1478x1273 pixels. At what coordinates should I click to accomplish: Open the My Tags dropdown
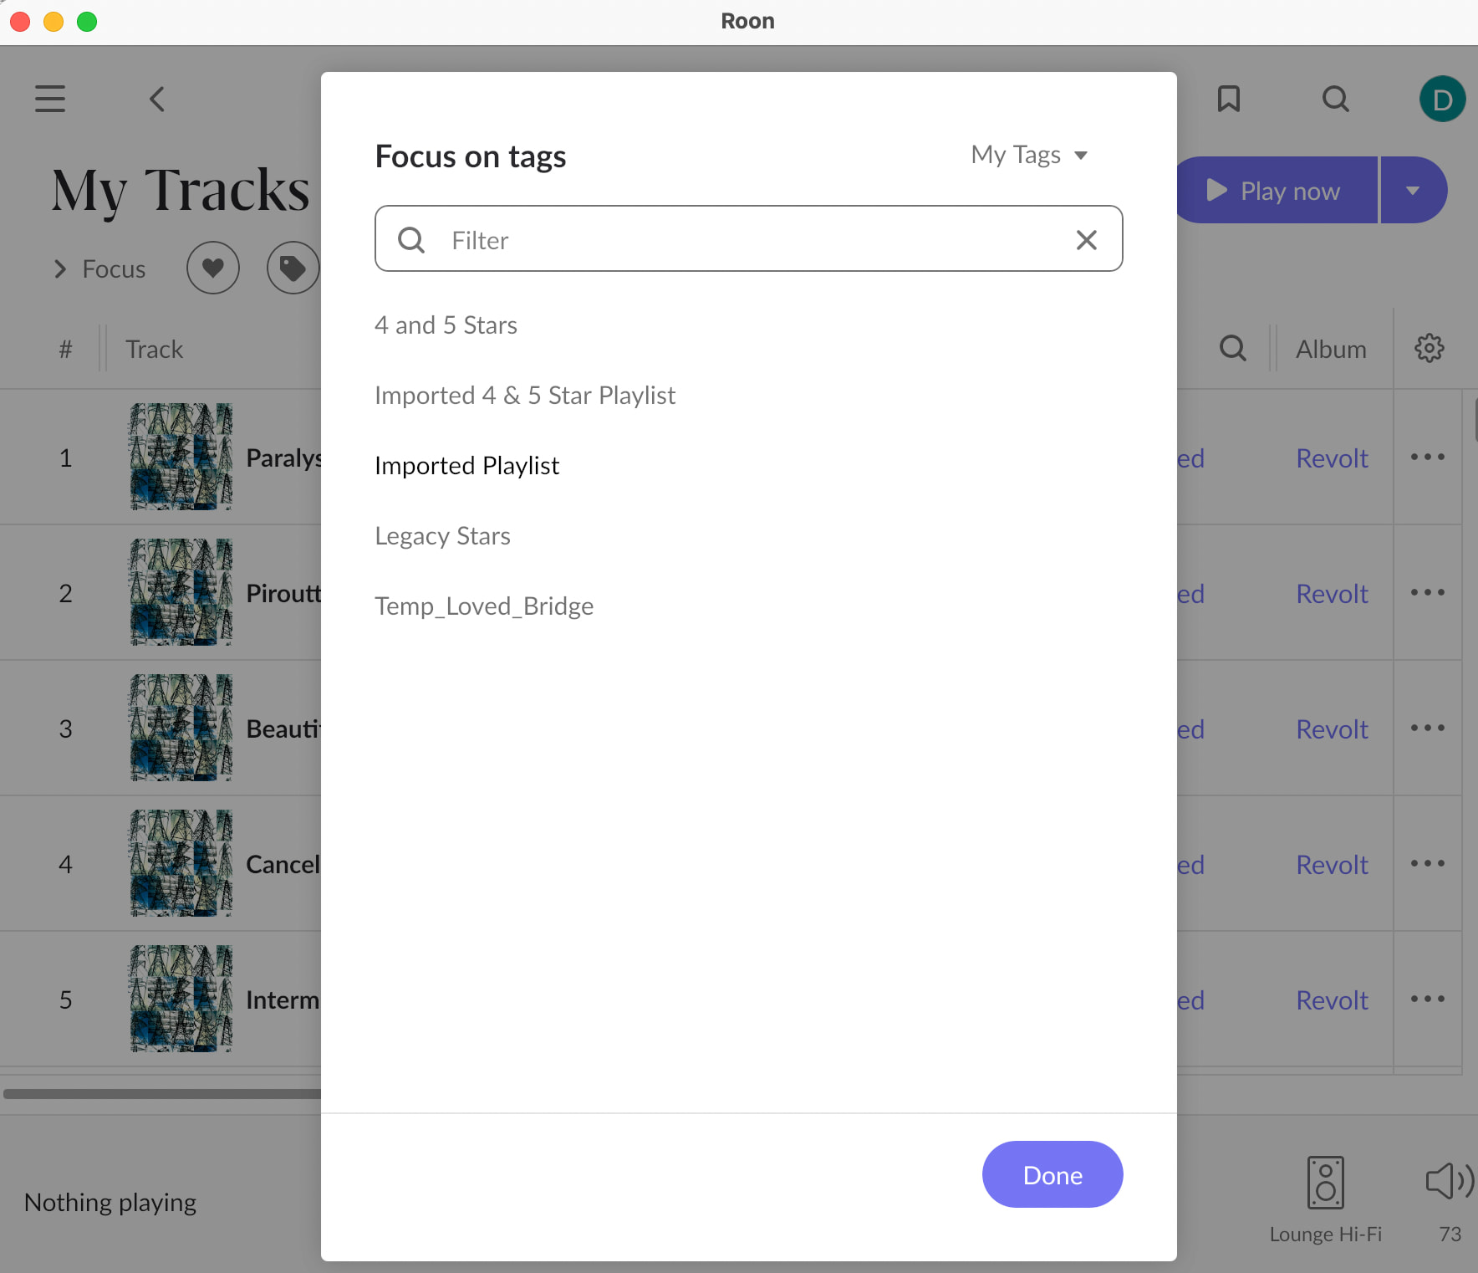[1029, 155]
